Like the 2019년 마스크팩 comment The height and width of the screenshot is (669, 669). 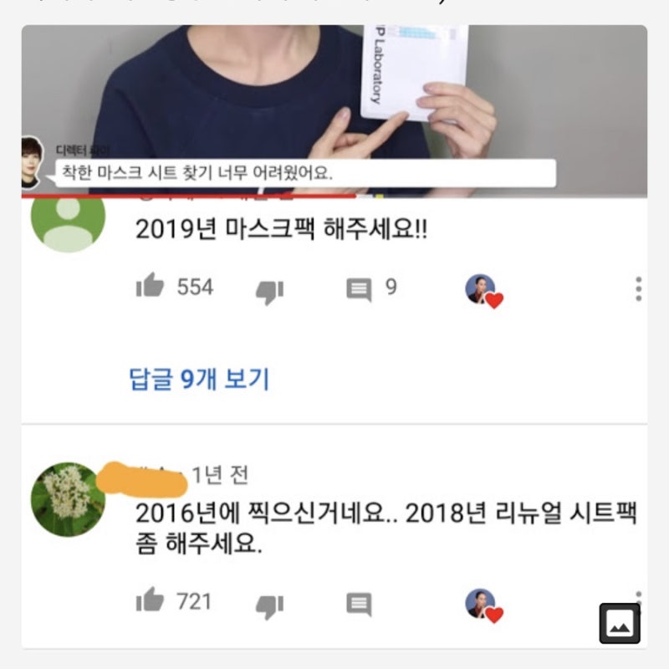150,284
